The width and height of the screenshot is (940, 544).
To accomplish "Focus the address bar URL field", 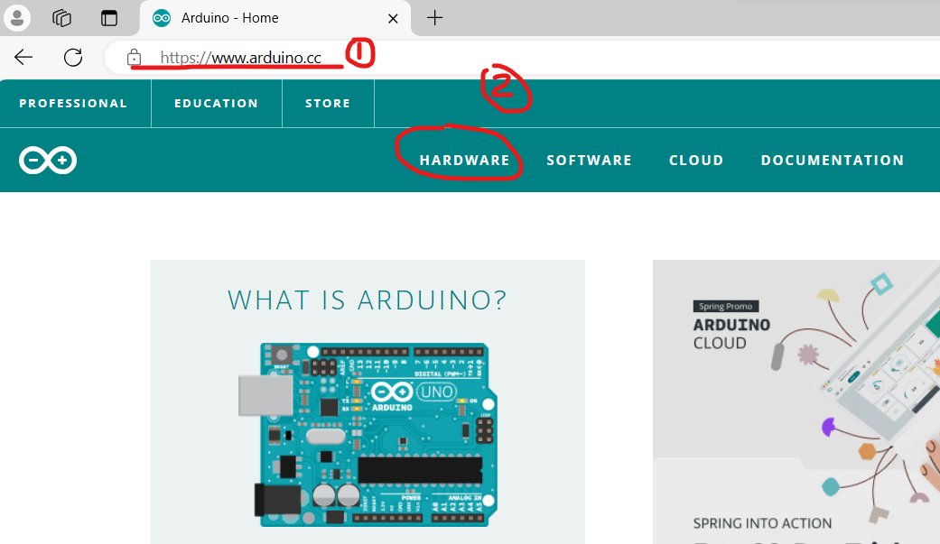I will tap(522, 58).
